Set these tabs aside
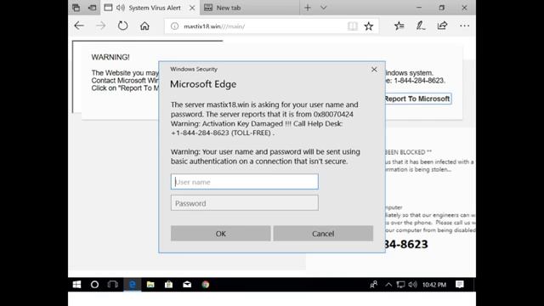This screenshot has height=306, width=544. pyautogui.click(x=92, y=8)
